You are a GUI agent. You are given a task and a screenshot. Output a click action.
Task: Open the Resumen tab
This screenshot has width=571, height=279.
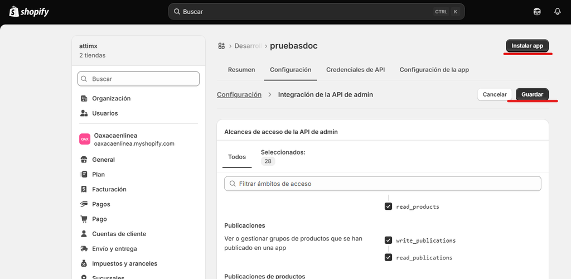[x=241, y=70]
